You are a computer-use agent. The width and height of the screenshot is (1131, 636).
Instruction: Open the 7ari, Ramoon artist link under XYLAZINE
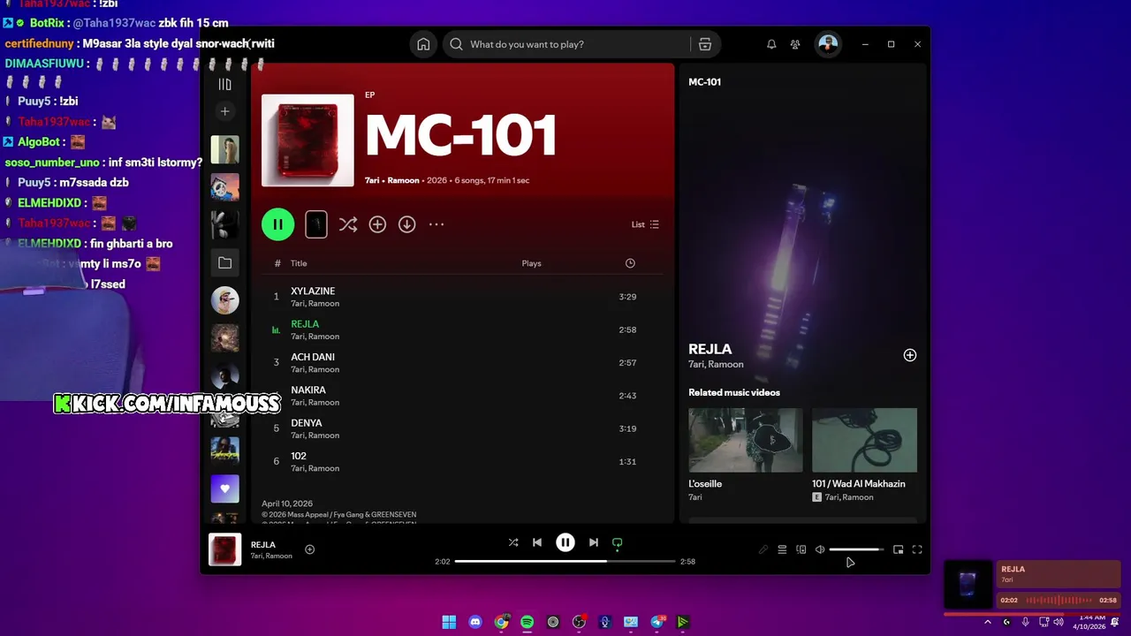315,303
